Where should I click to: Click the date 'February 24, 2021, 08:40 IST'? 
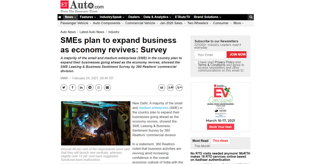pos(93,78)
